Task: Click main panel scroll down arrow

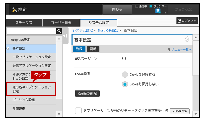Action: coord(196,114)
